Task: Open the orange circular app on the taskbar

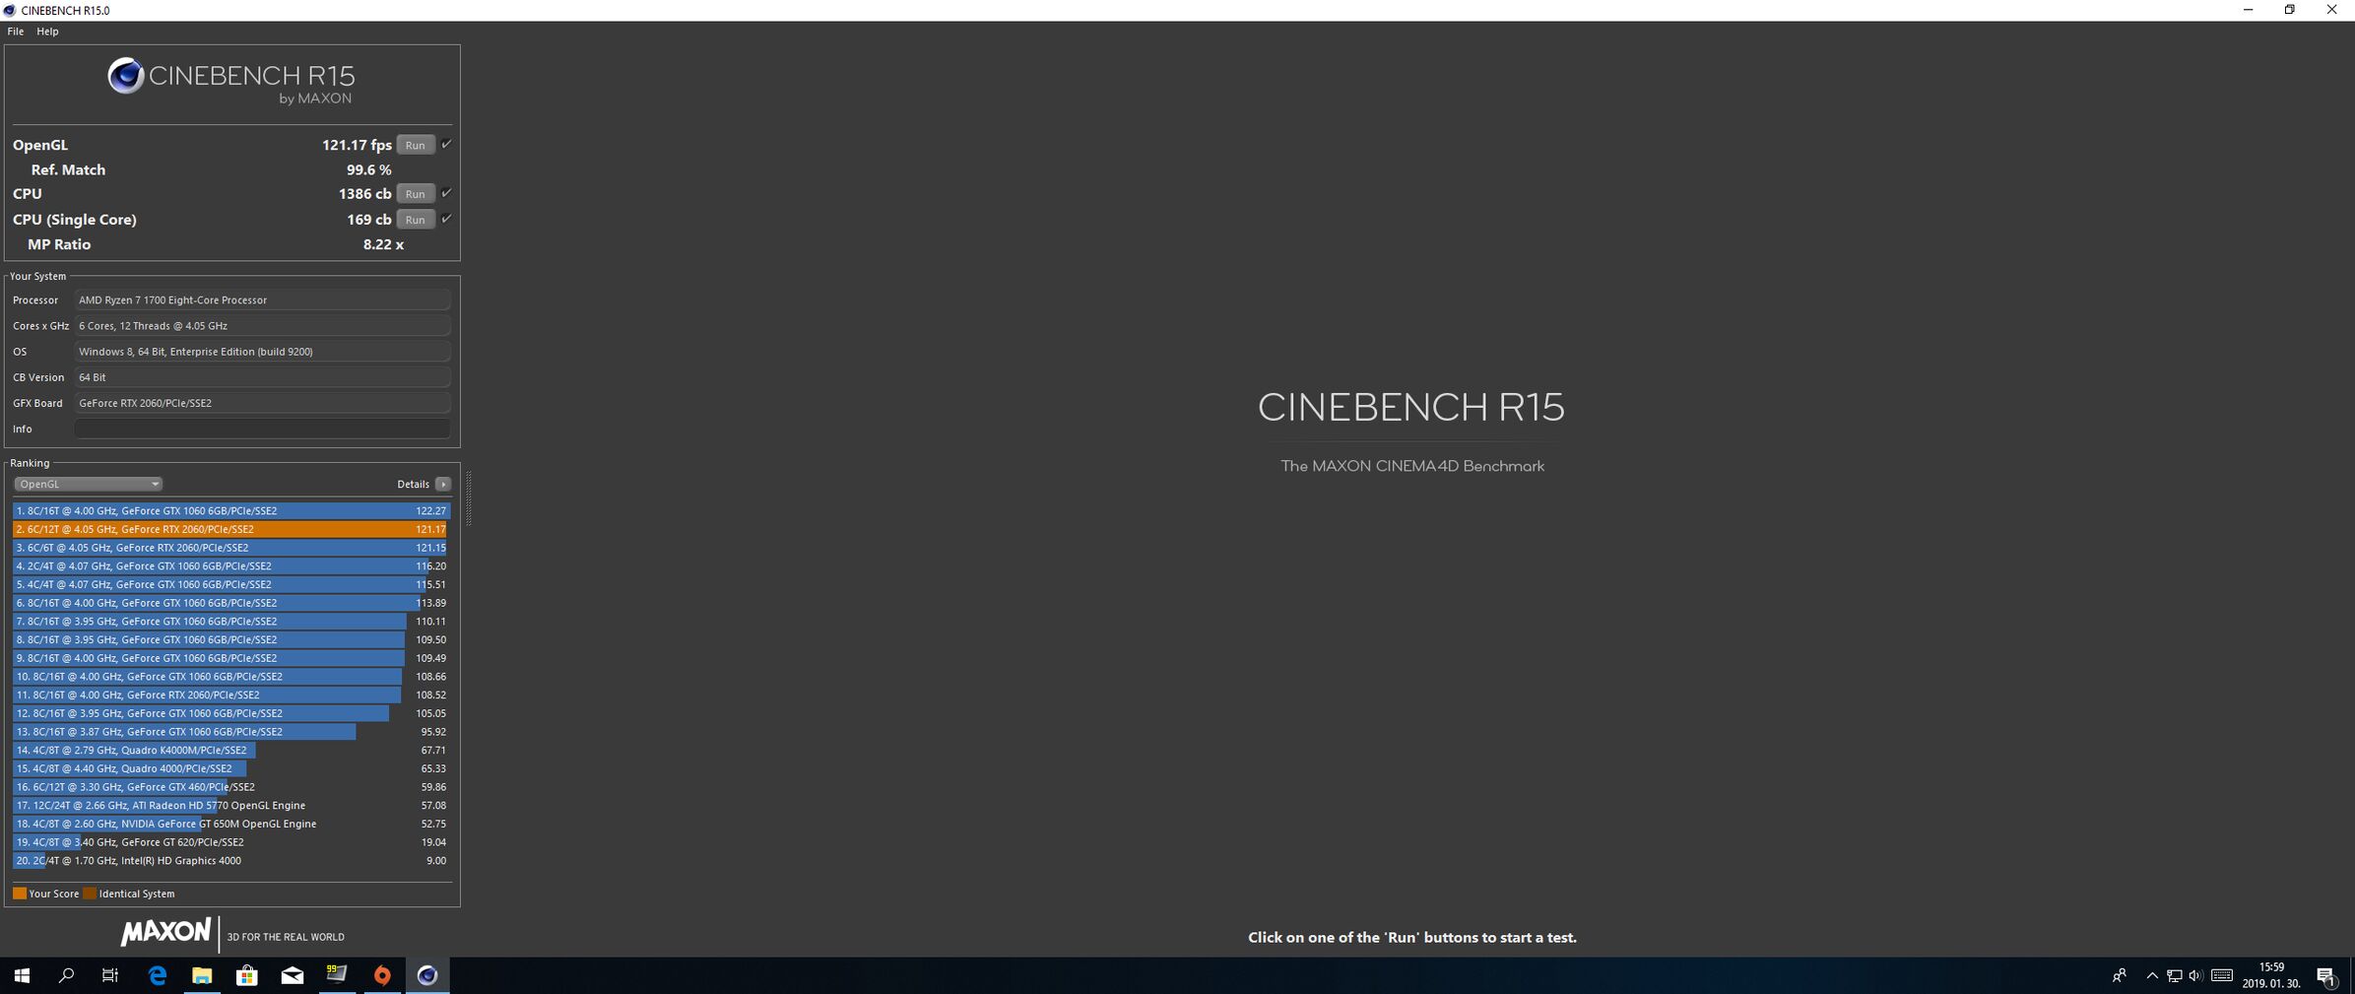Action: [x=382, y=975]
